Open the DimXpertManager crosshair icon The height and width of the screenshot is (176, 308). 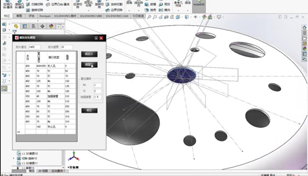pyautogui.click(x=42, y=26)
